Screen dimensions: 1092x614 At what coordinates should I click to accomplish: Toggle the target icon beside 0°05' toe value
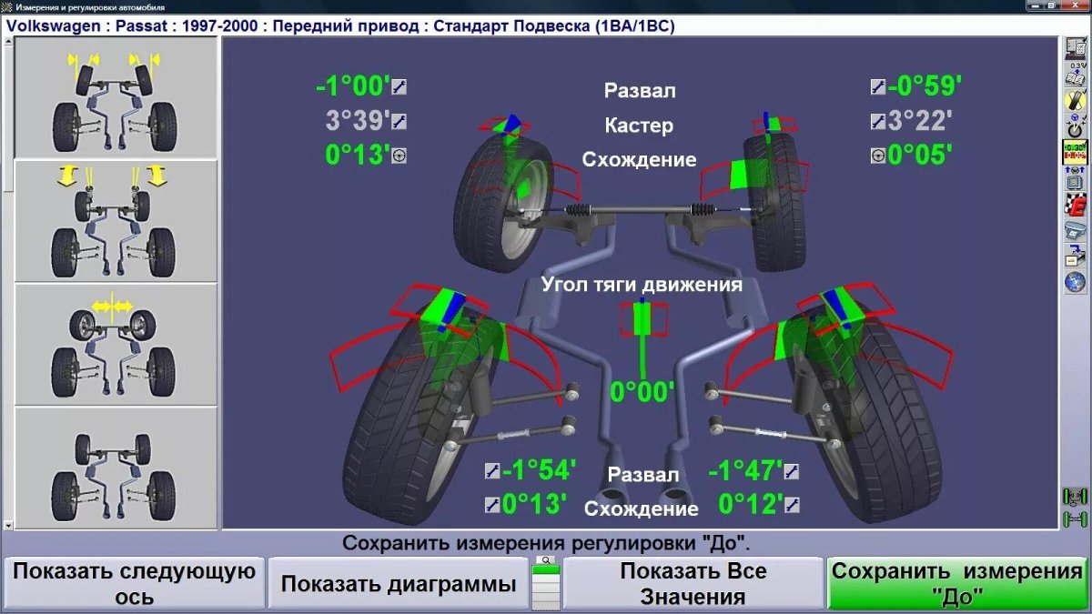876,155
